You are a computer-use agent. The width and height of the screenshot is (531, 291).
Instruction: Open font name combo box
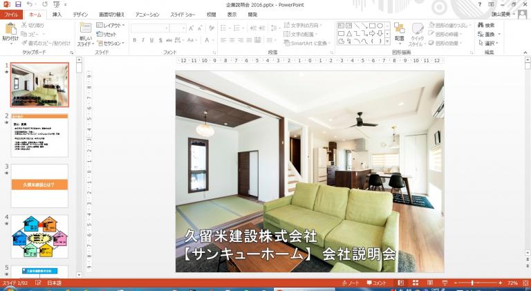point(150,28)
